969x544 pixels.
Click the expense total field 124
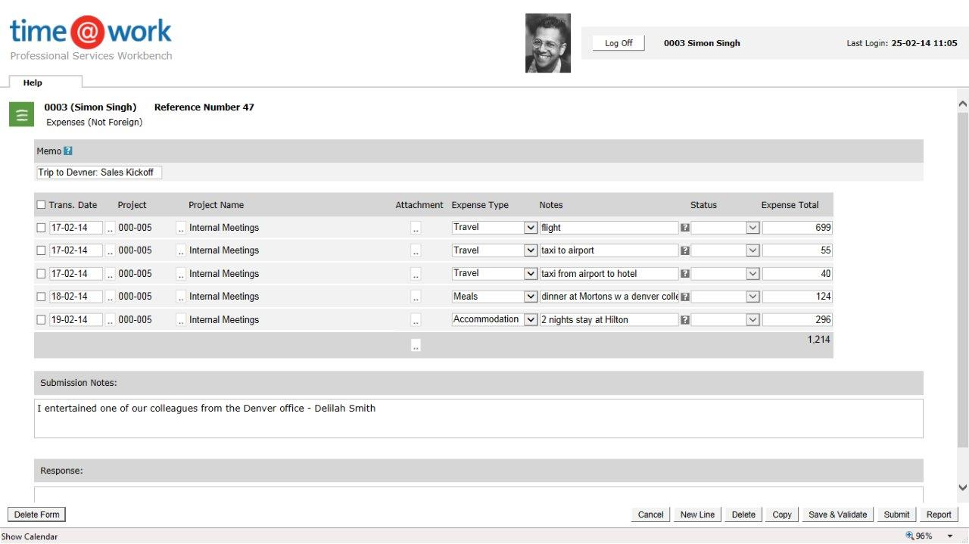click(797, 297)
